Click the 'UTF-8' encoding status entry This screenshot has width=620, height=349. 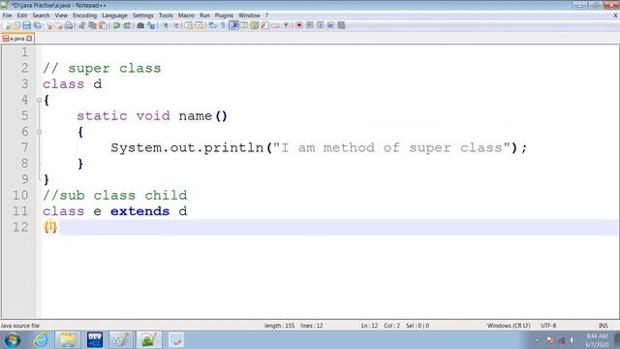(x=548, y=326)
